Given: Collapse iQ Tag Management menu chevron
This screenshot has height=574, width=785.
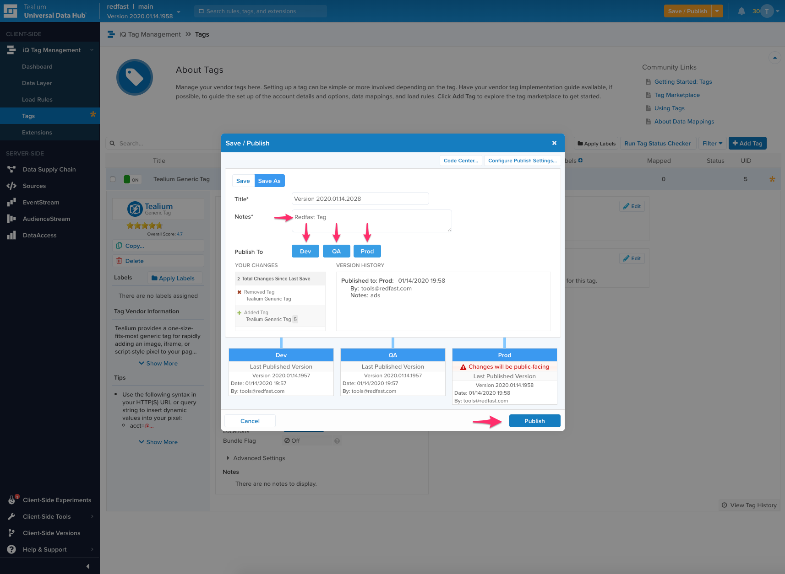Looking at the screenshot, I should click(92, 50).
